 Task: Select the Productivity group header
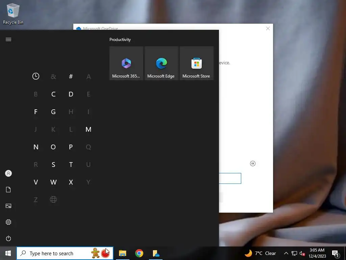(120, 40)
